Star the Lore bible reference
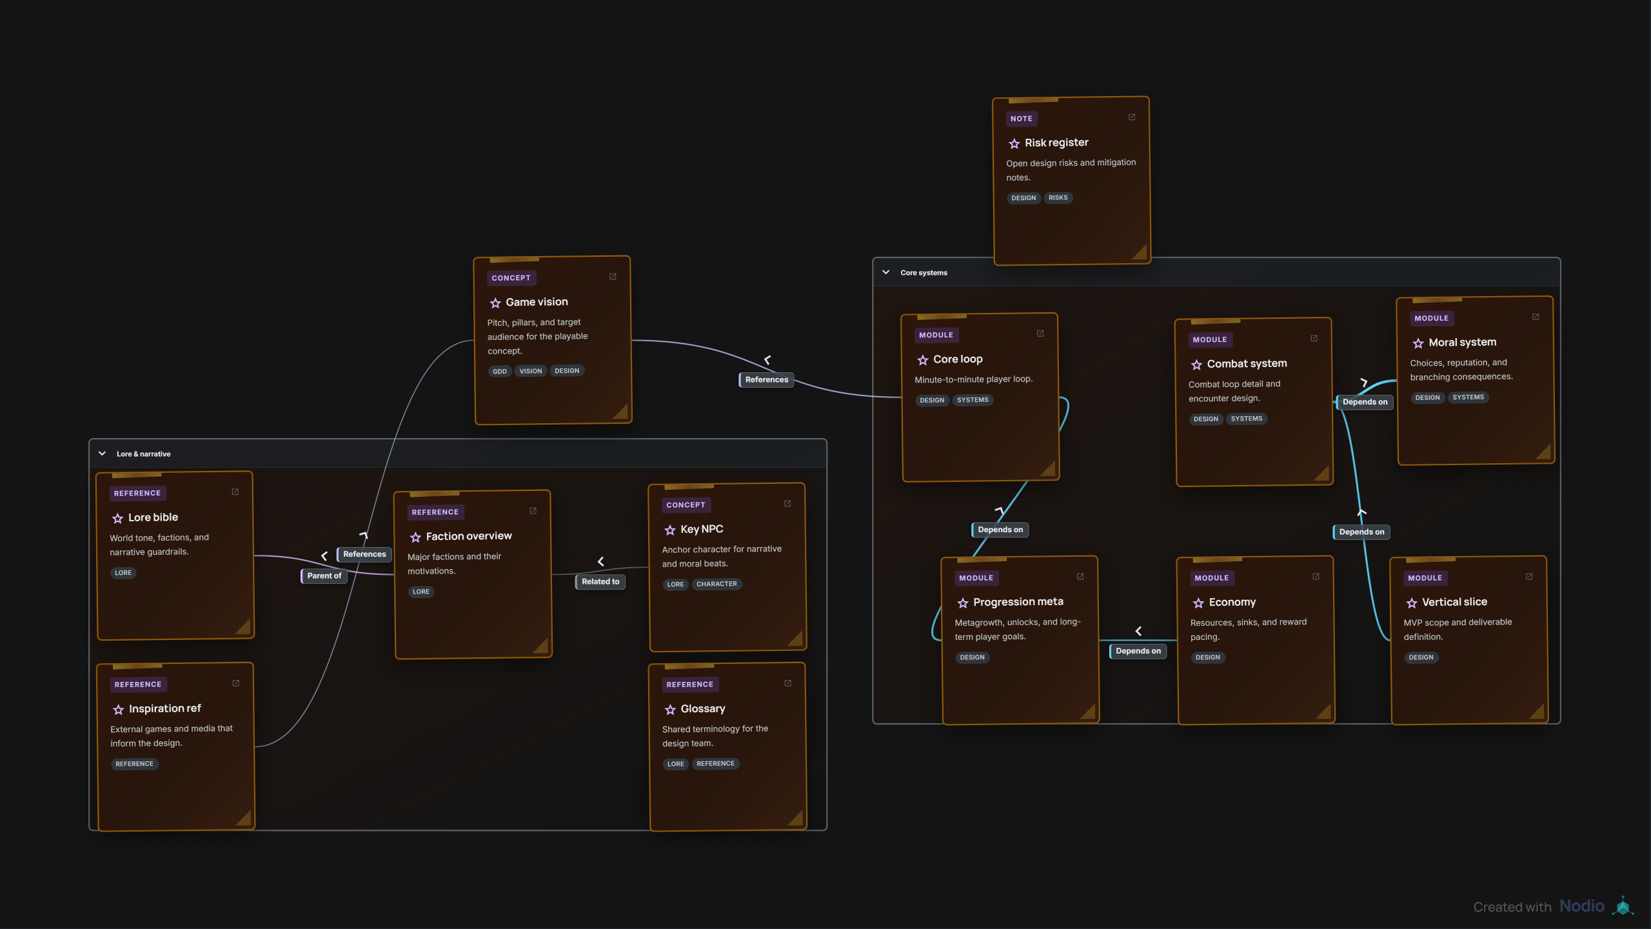Screen dimensions: 1651x929 (x=117, y=518)
